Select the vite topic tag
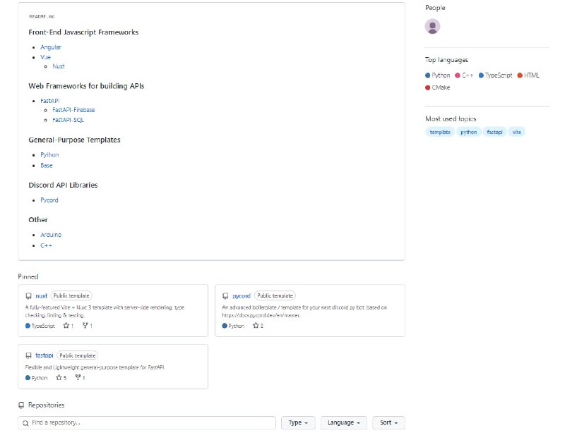Screen dimensions: 565x433 [517, 132]
